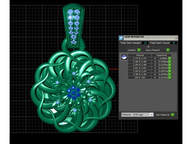The width and height of the screenshot is (192, 144).
Task: Click green arrow for .84 X .84 row
Action: (x=170, y=78)
